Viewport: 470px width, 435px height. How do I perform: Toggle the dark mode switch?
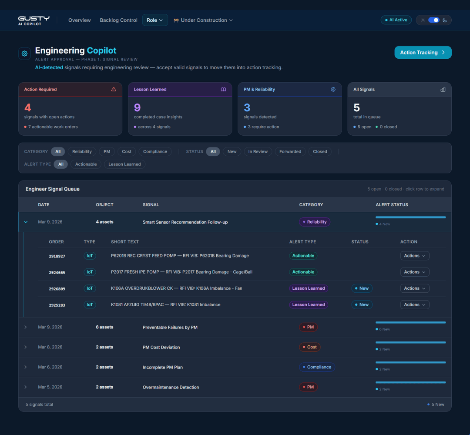433,20
